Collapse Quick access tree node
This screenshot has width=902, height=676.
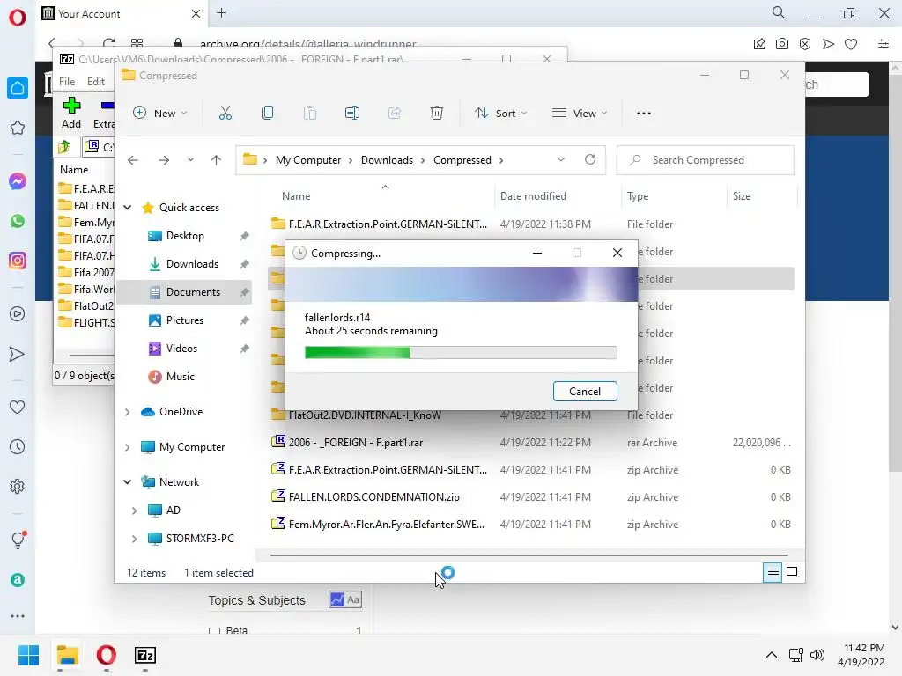coord(128,208)
